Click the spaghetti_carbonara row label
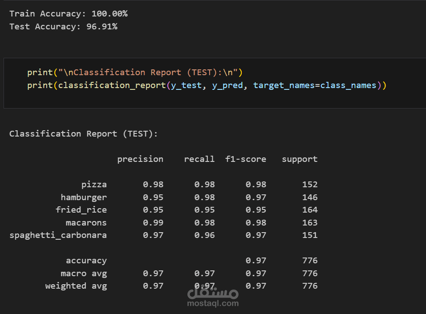Screen dimensions: 426x314 coord(58,235)
